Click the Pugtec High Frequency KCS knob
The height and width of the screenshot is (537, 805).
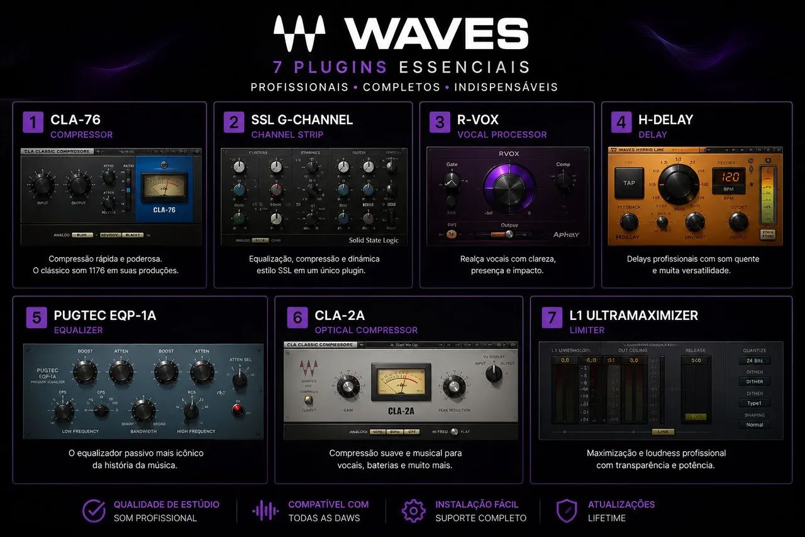tap(191, 412)
